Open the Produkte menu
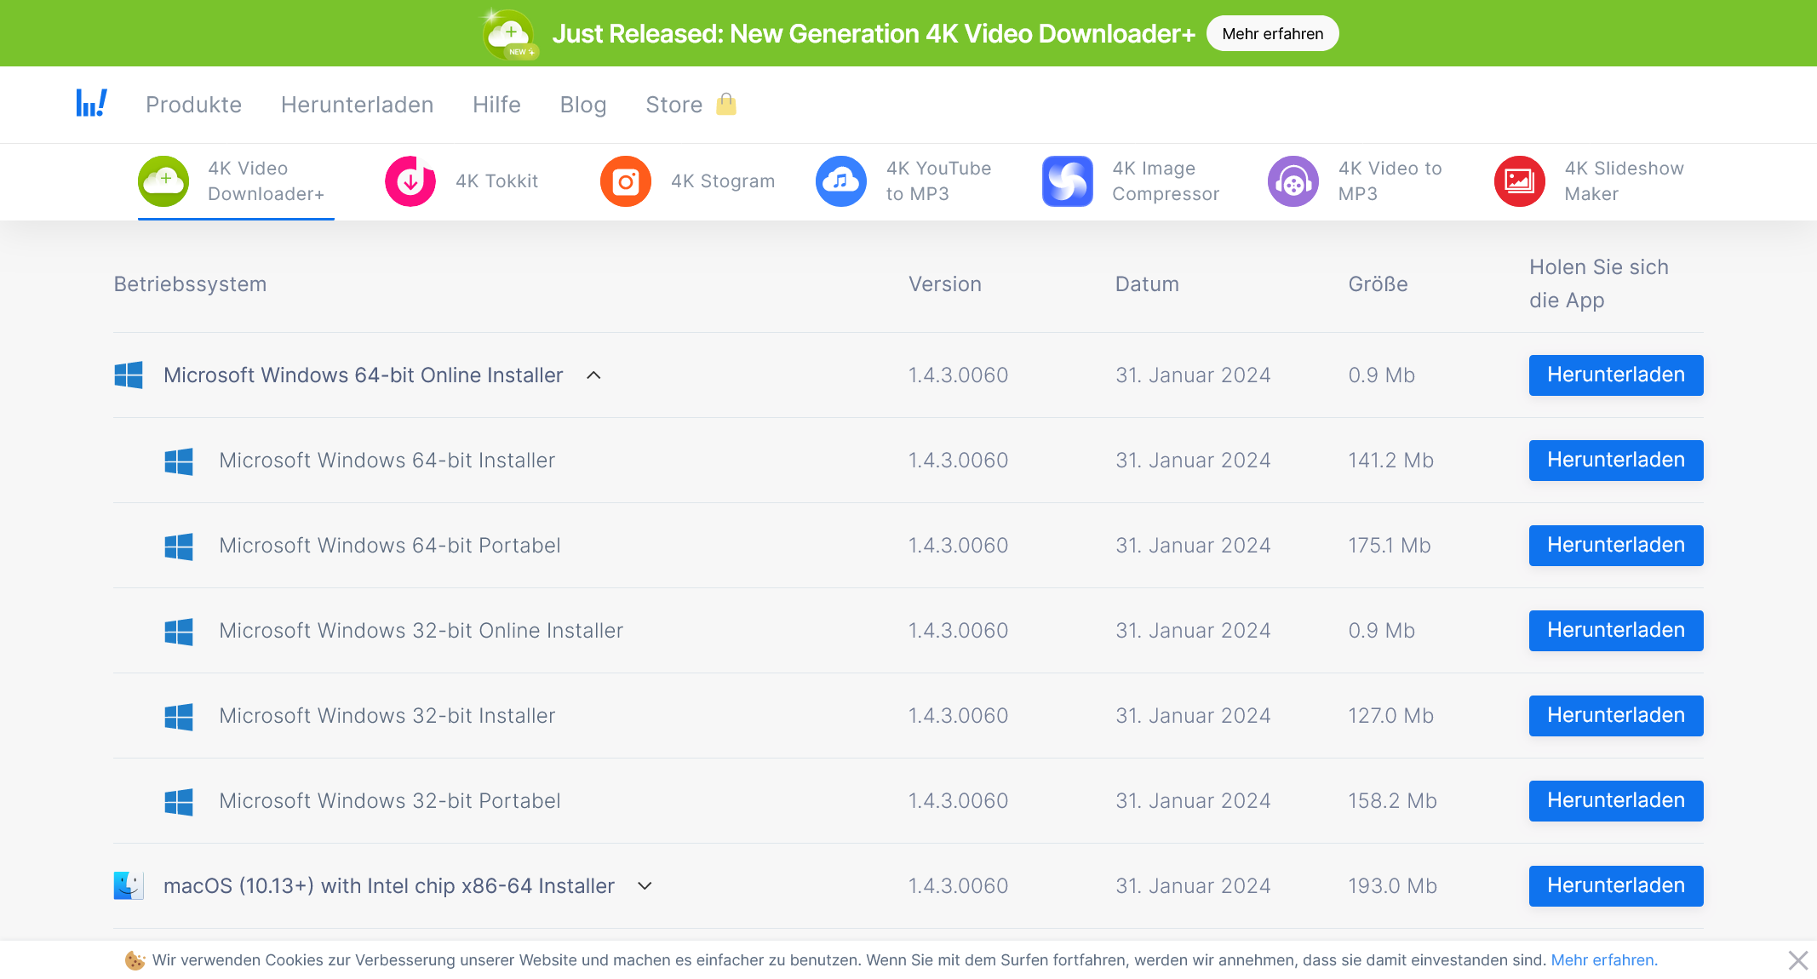Image resolution: width=1817 pixels, height=979 pixels. click(x=193, y=105)
